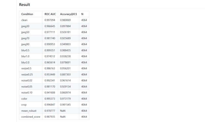Viewport: 205px width, 122px height.
Task: Select accuracy value 0.988435
Action: pos(65,50)
